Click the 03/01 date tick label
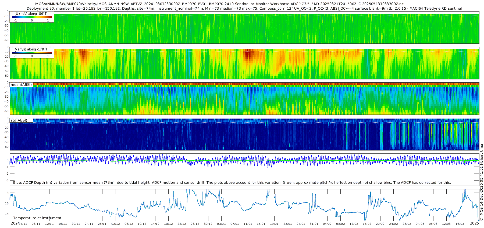Image resolution: width=484 pixels, height=228 pixels. tap(221, 224)
